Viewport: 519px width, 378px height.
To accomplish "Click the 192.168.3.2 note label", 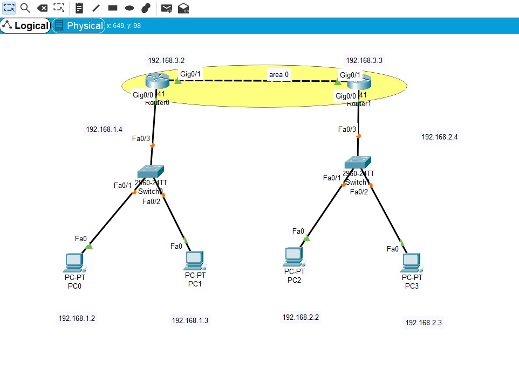I will [166, 60].
